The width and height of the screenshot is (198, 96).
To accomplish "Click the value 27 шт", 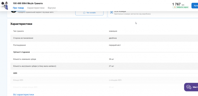I will pos(111,66).
